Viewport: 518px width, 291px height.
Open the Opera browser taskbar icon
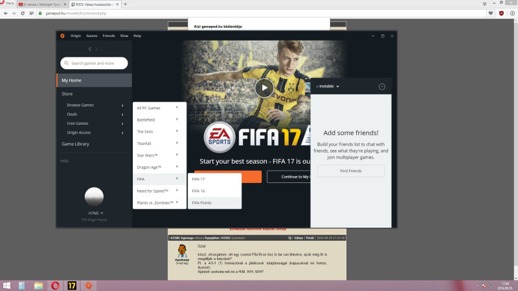click(x=55, y=285)
